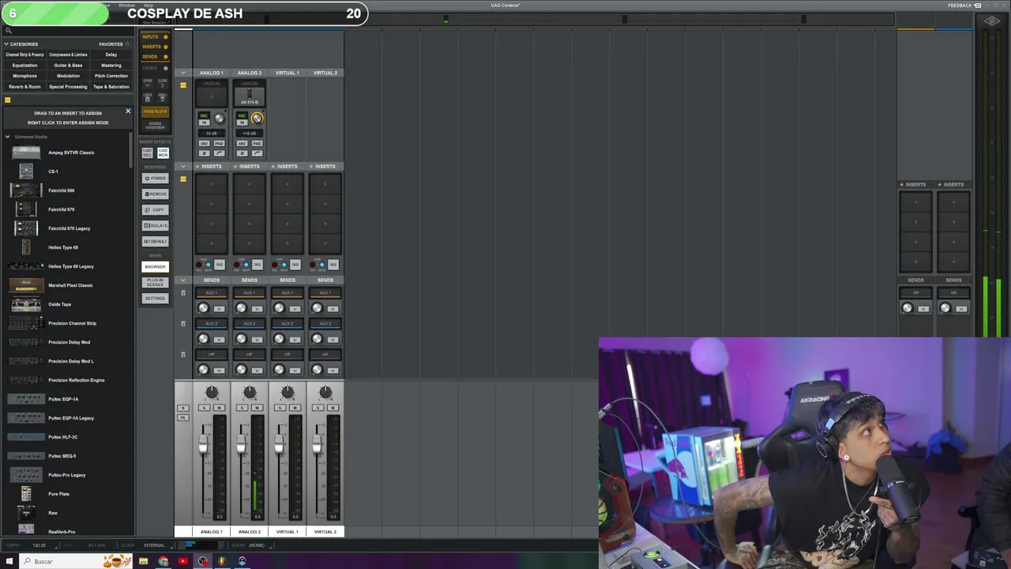This screenshot has width=1011, height=569.
Task: Switch insert effects to UAD REC
Action: click(148, 153)
